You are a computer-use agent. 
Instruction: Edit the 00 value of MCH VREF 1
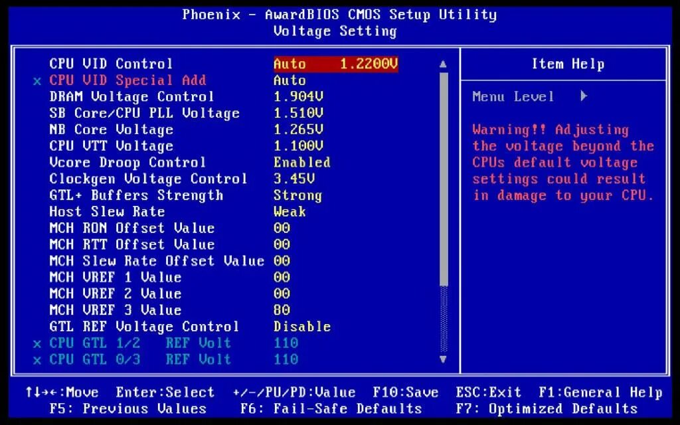point(282,277)
